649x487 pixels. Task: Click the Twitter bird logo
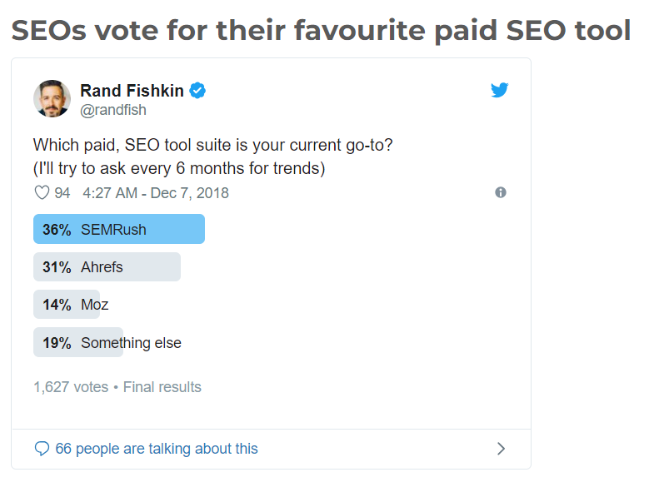click(500, 90)
